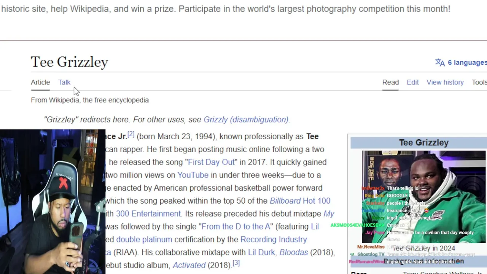Open citation reference [3]
This screenshot has height=274, width=487.
pyautogui.click(x=236, y=263)
